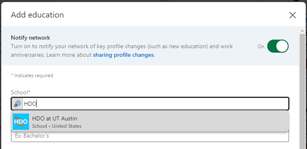Open the sharing profile changes link

123,55
